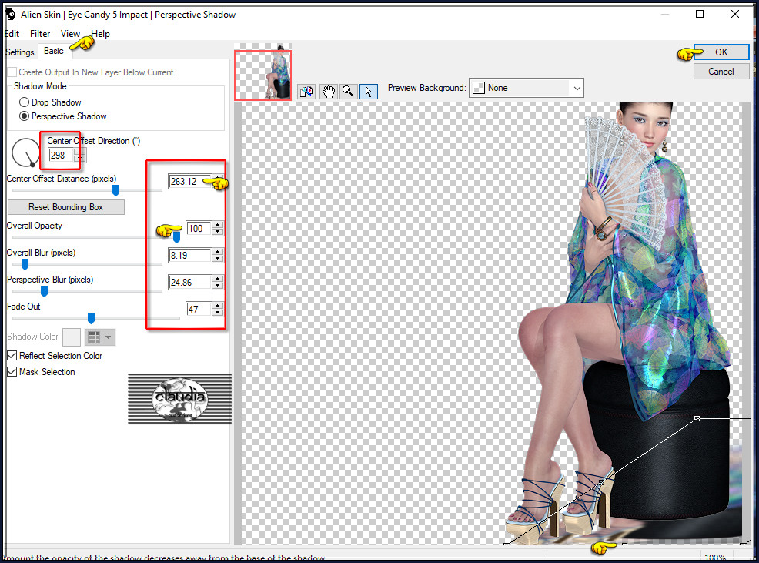Viewport: 759px width, 563px height.
Task: Switch to the Basic tab
Action: point(53,51)
